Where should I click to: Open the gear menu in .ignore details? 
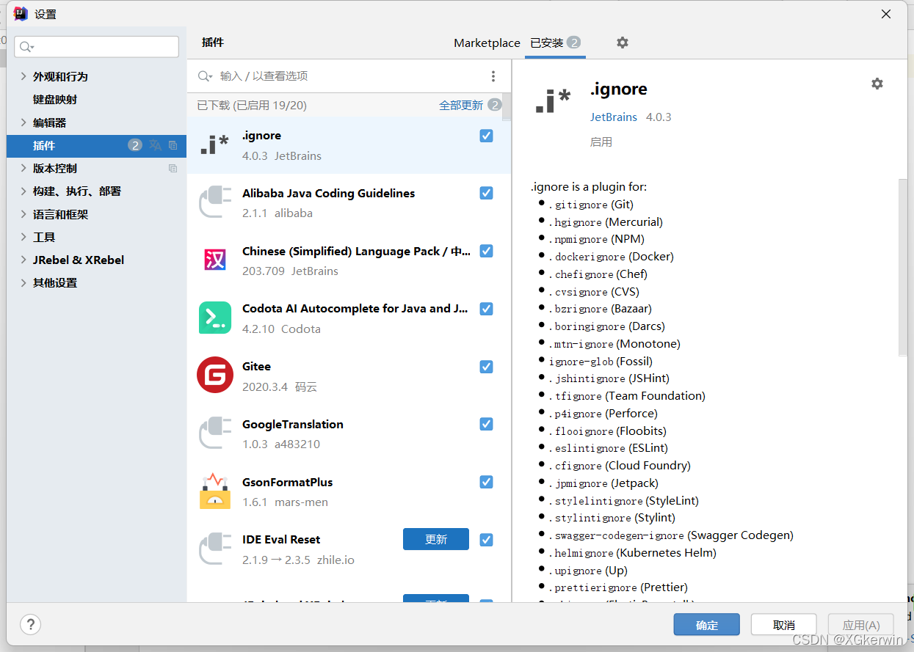coord(877,84)
